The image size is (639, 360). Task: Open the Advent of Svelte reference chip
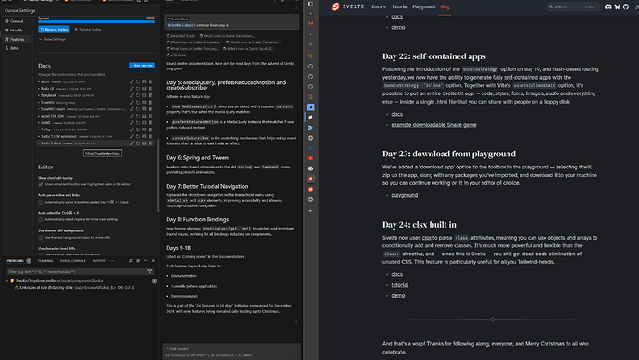[182, 36]
